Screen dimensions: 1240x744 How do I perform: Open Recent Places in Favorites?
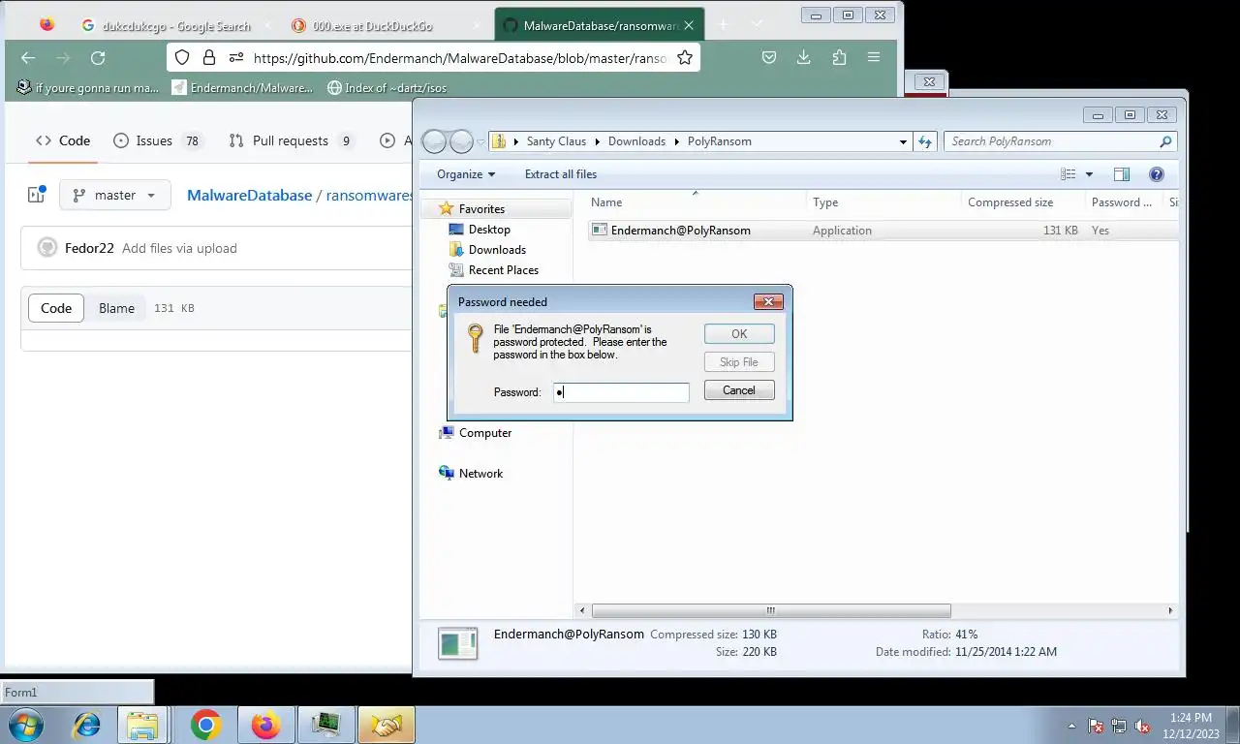coord(503,270)
